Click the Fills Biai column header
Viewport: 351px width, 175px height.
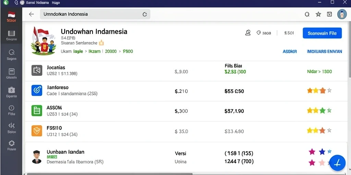tap(233, 66)
